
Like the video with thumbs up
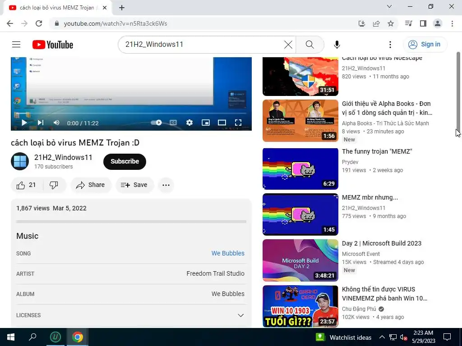pos(26,185)
